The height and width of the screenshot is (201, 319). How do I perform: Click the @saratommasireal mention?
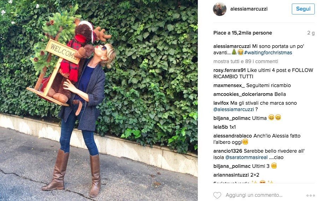pyautogui.click(x=246, y=157)
